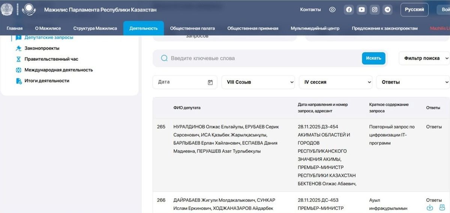The height and width of the screenshot is (213, 450).
Task: Click the Ответы column header
Action: 433,108
